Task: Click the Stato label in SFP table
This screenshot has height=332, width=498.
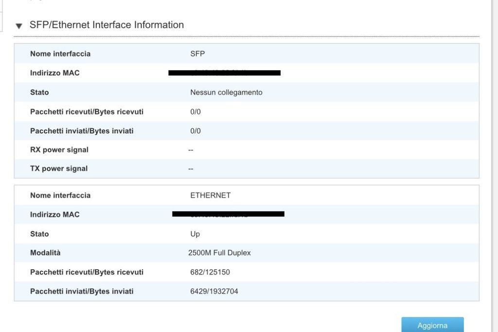Action: coord(39,92)
